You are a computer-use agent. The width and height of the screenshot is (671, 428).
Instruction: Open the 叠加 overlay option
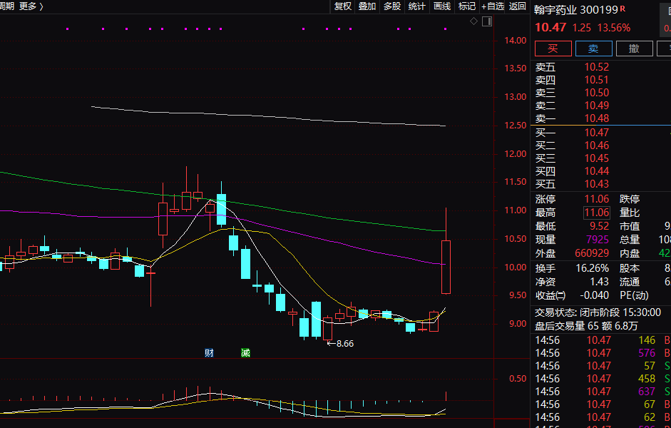[x=367, y=6]
